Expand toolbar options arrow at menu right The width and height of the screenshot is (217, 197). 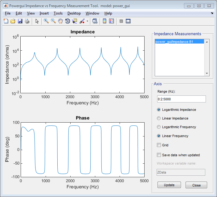pos(212,14)
